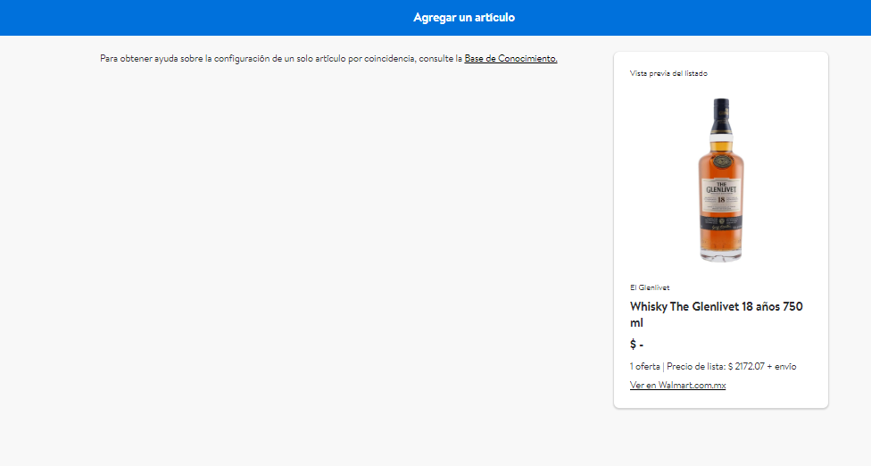Click the '$ -' price placeholder

click(x=636, y=345)
